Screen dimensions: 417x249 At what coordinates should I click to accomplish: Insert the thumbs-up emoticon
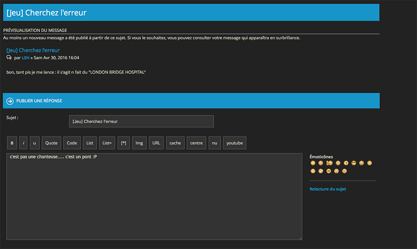click(x=329, y=163)
